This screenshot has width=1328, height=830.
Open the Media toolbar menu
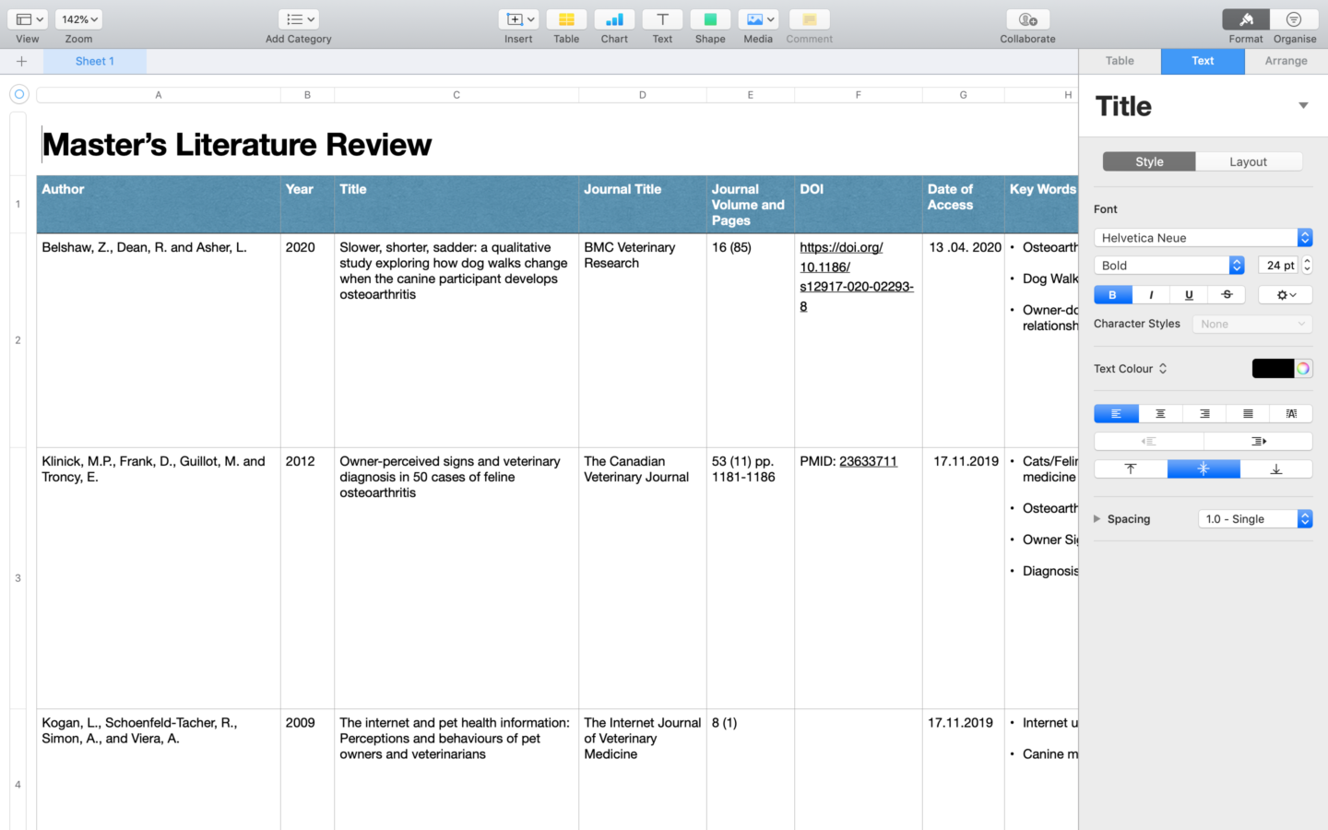pyautogui.click(x=758, y=19)
